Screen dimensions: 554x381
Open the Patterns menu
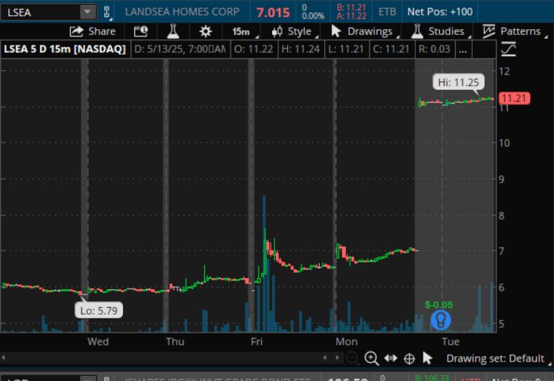(514, 31)
